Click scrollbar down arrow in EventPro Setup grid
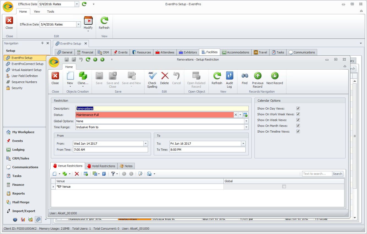Screen dimensions: 367x234 355,218
